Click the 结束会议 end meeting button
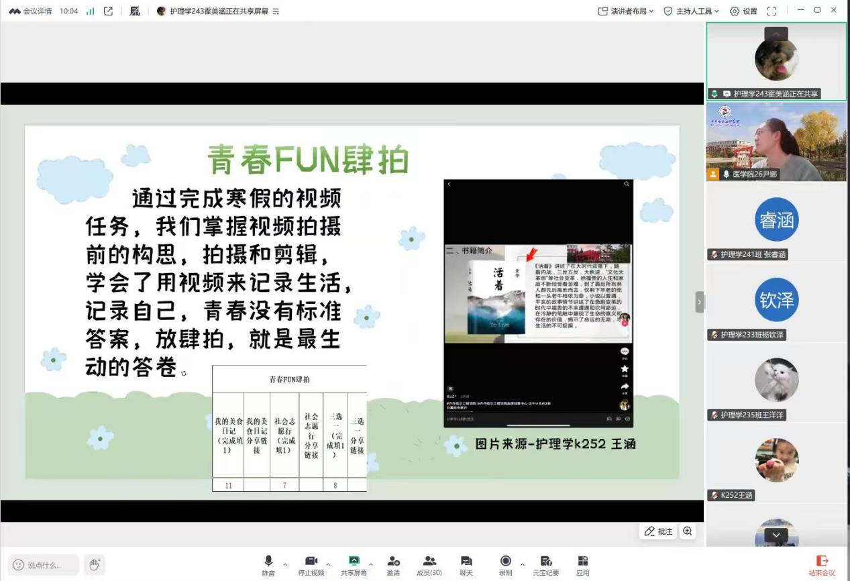 click(x=822, y=565)
